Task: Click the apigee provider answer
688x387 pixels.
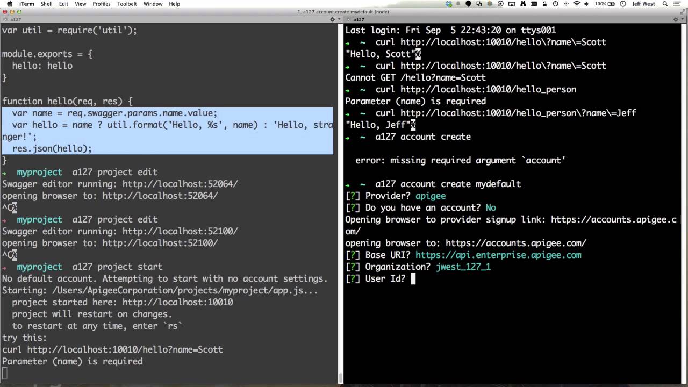Action: 431,196
